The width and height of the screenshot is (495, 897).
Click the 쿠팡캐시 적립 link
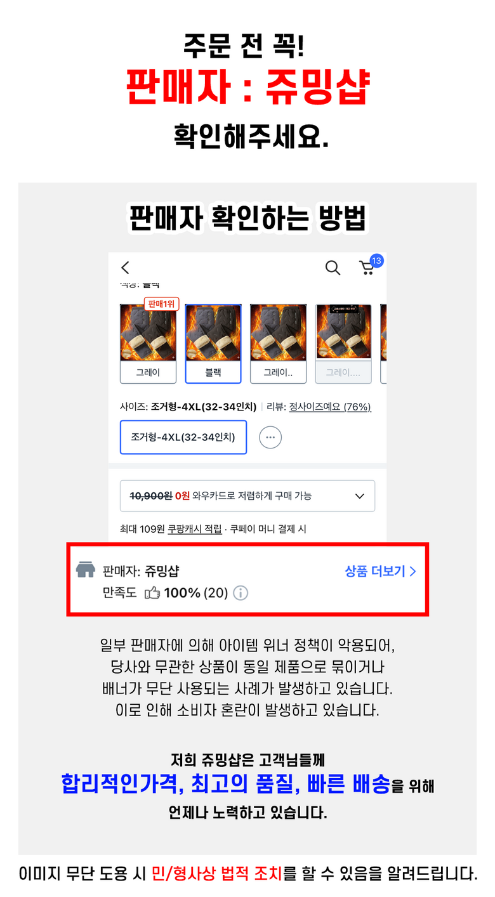195,528
